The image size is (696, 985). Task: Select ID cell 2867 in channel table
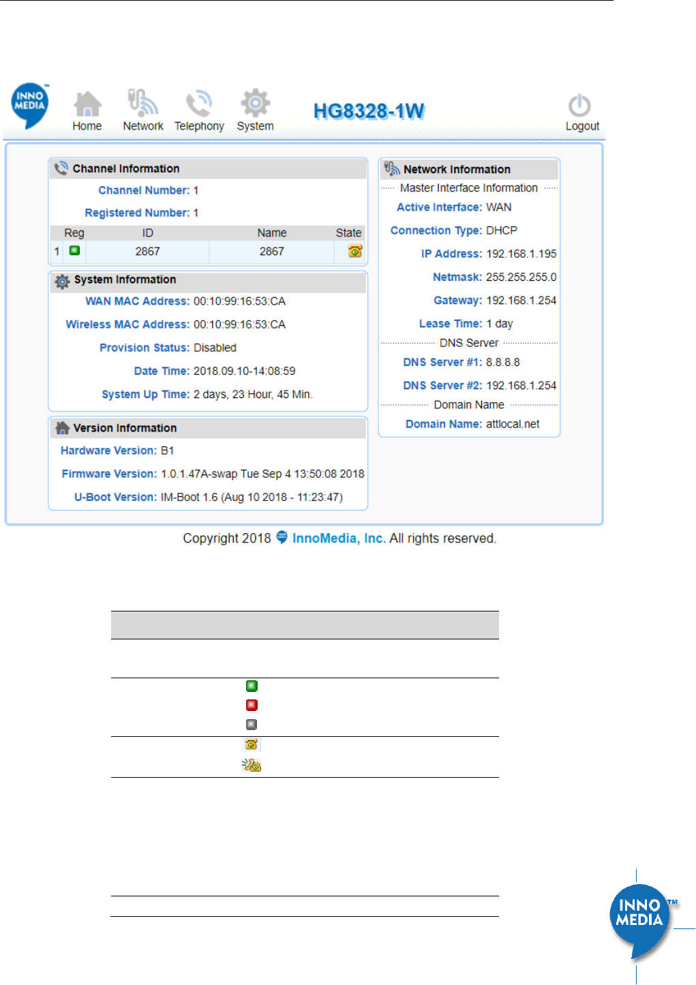click(x=147, y=252)
